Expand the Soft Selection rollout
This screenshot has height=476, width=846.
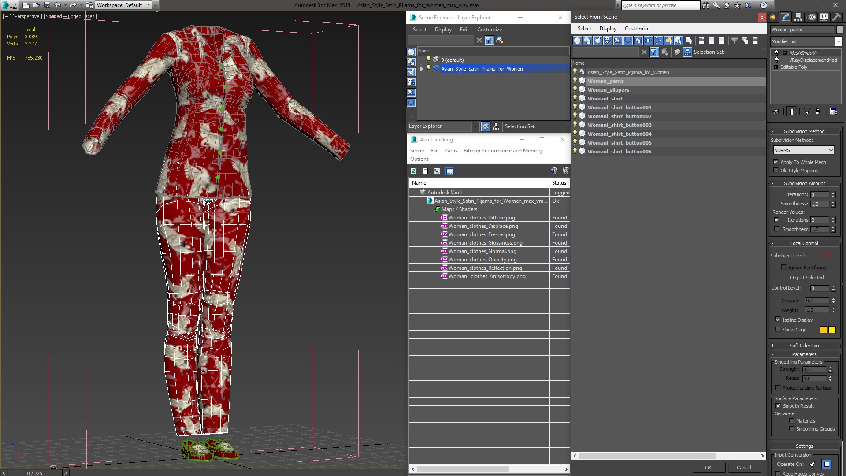click(x=804, y=346)
